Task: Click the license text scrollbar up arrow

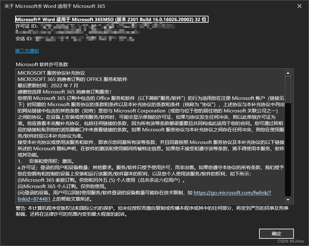Action: point(288,73)
